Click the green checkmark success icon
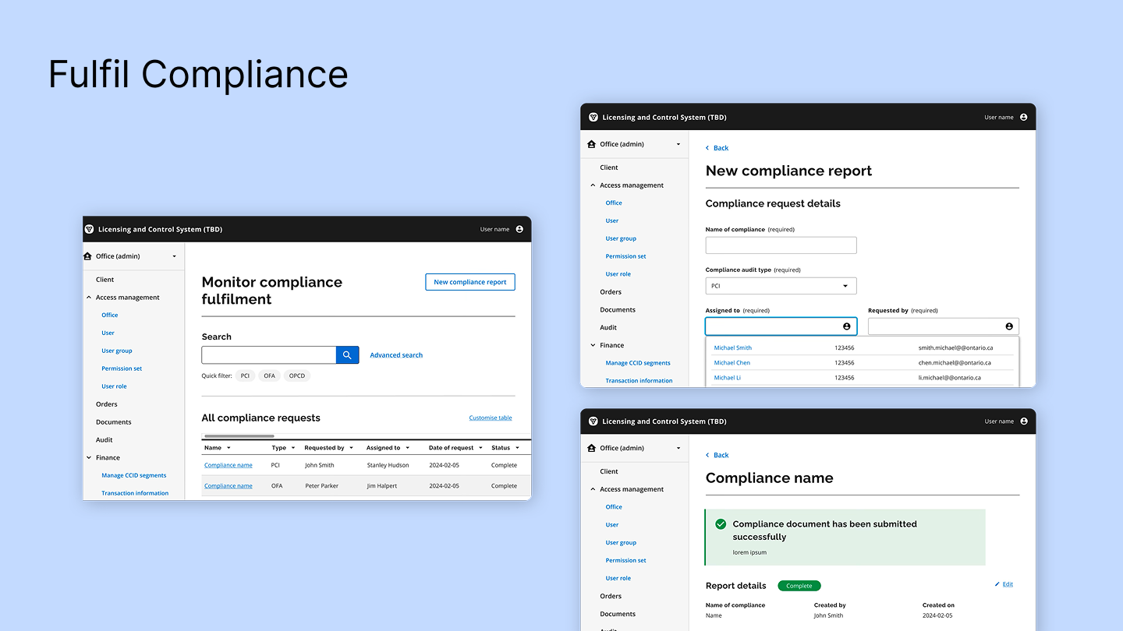1123x631 pixels. pyautogui.click(x=721, y=524)
